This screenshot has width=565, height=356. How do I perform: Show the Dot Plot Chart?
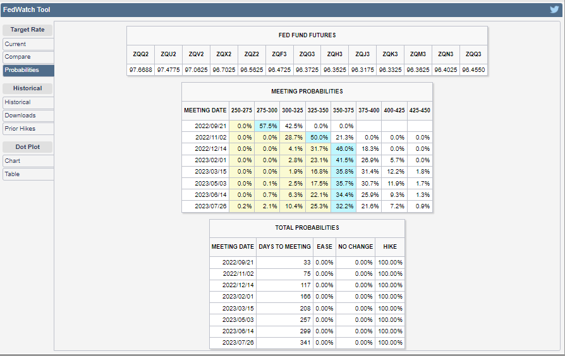(x=27, y=161)
